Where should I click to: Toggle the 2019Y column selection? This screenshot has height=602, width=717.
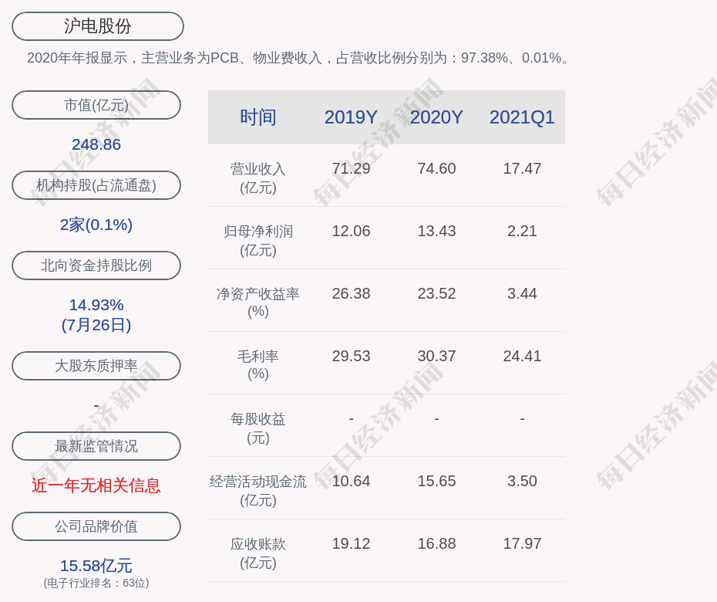click(x=351, y=117)
